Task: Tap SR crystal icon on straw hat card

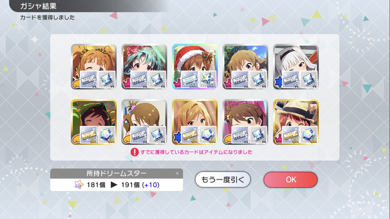Action: (x=309, y=135)
